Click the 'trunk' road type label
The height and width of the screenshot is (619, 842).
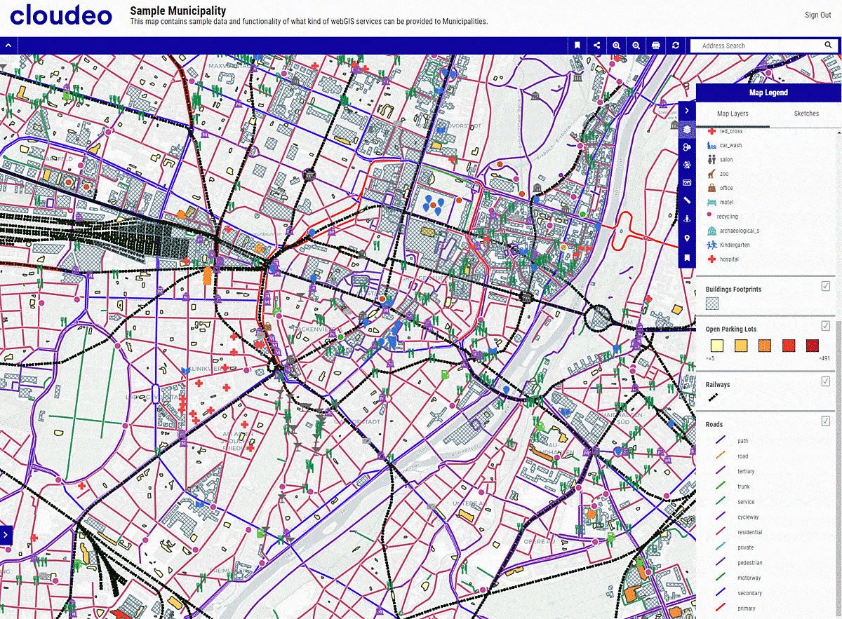[744, 487]
